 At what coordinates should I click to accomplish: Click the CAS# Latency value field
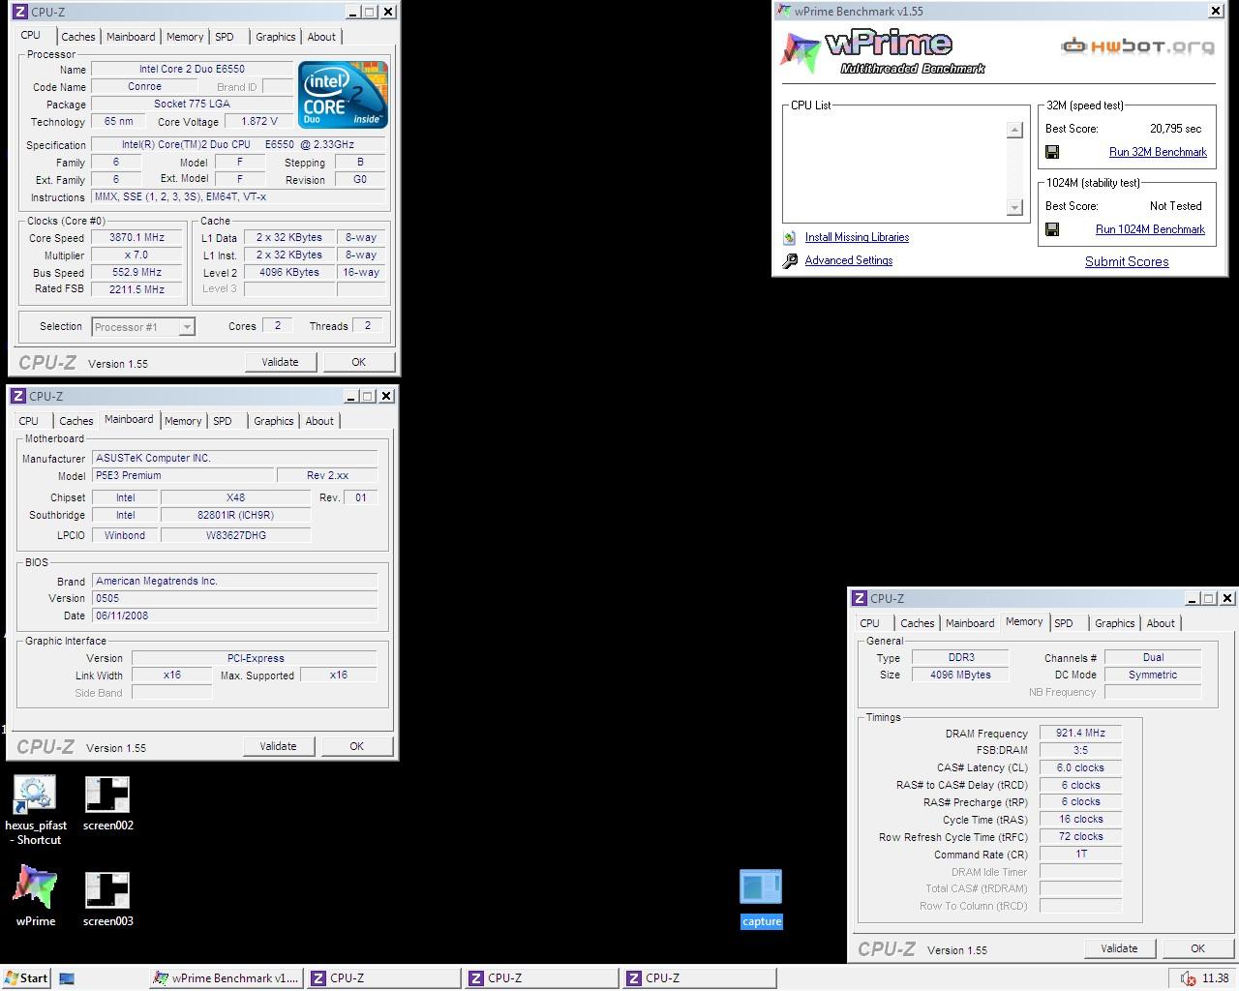pos(1080,767)
